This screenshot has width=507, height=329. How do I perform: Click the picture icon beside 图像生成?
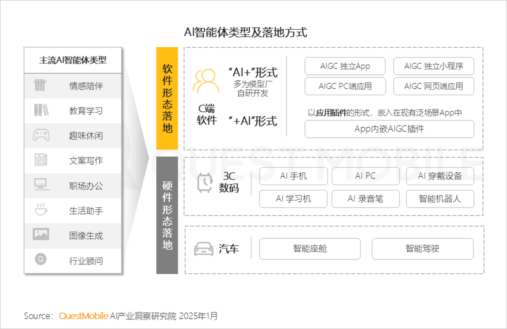pyautogui.click(x=41, y=234)
